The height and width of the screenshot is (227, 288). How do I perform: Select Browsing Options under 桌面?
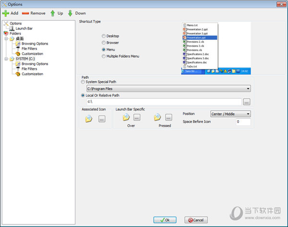(x=35, y=44)
